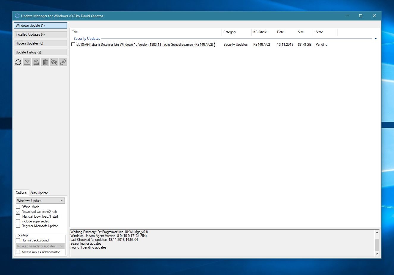Viewport: 394px width, 275px height.
Task: Open the Update History (2) list
Action: click(x=40, y=52)
